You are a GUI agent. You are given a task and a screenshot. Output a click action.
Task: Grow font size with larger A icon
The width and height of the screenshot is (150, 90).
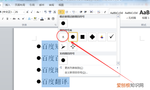tap(27, 12)
